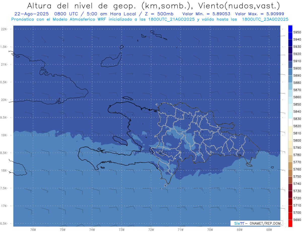Image resolution: width=302 pixels, height=233 pixels.
Task: Click the "69W" longitude label
Action: 240,230
